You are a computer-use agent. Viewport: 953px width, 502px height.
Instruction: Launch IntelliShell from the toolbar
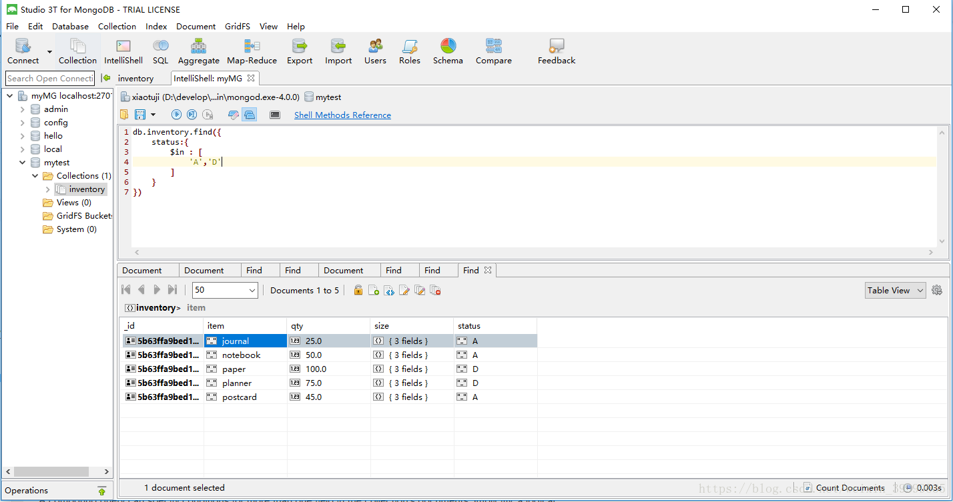(x=123, y=51)
